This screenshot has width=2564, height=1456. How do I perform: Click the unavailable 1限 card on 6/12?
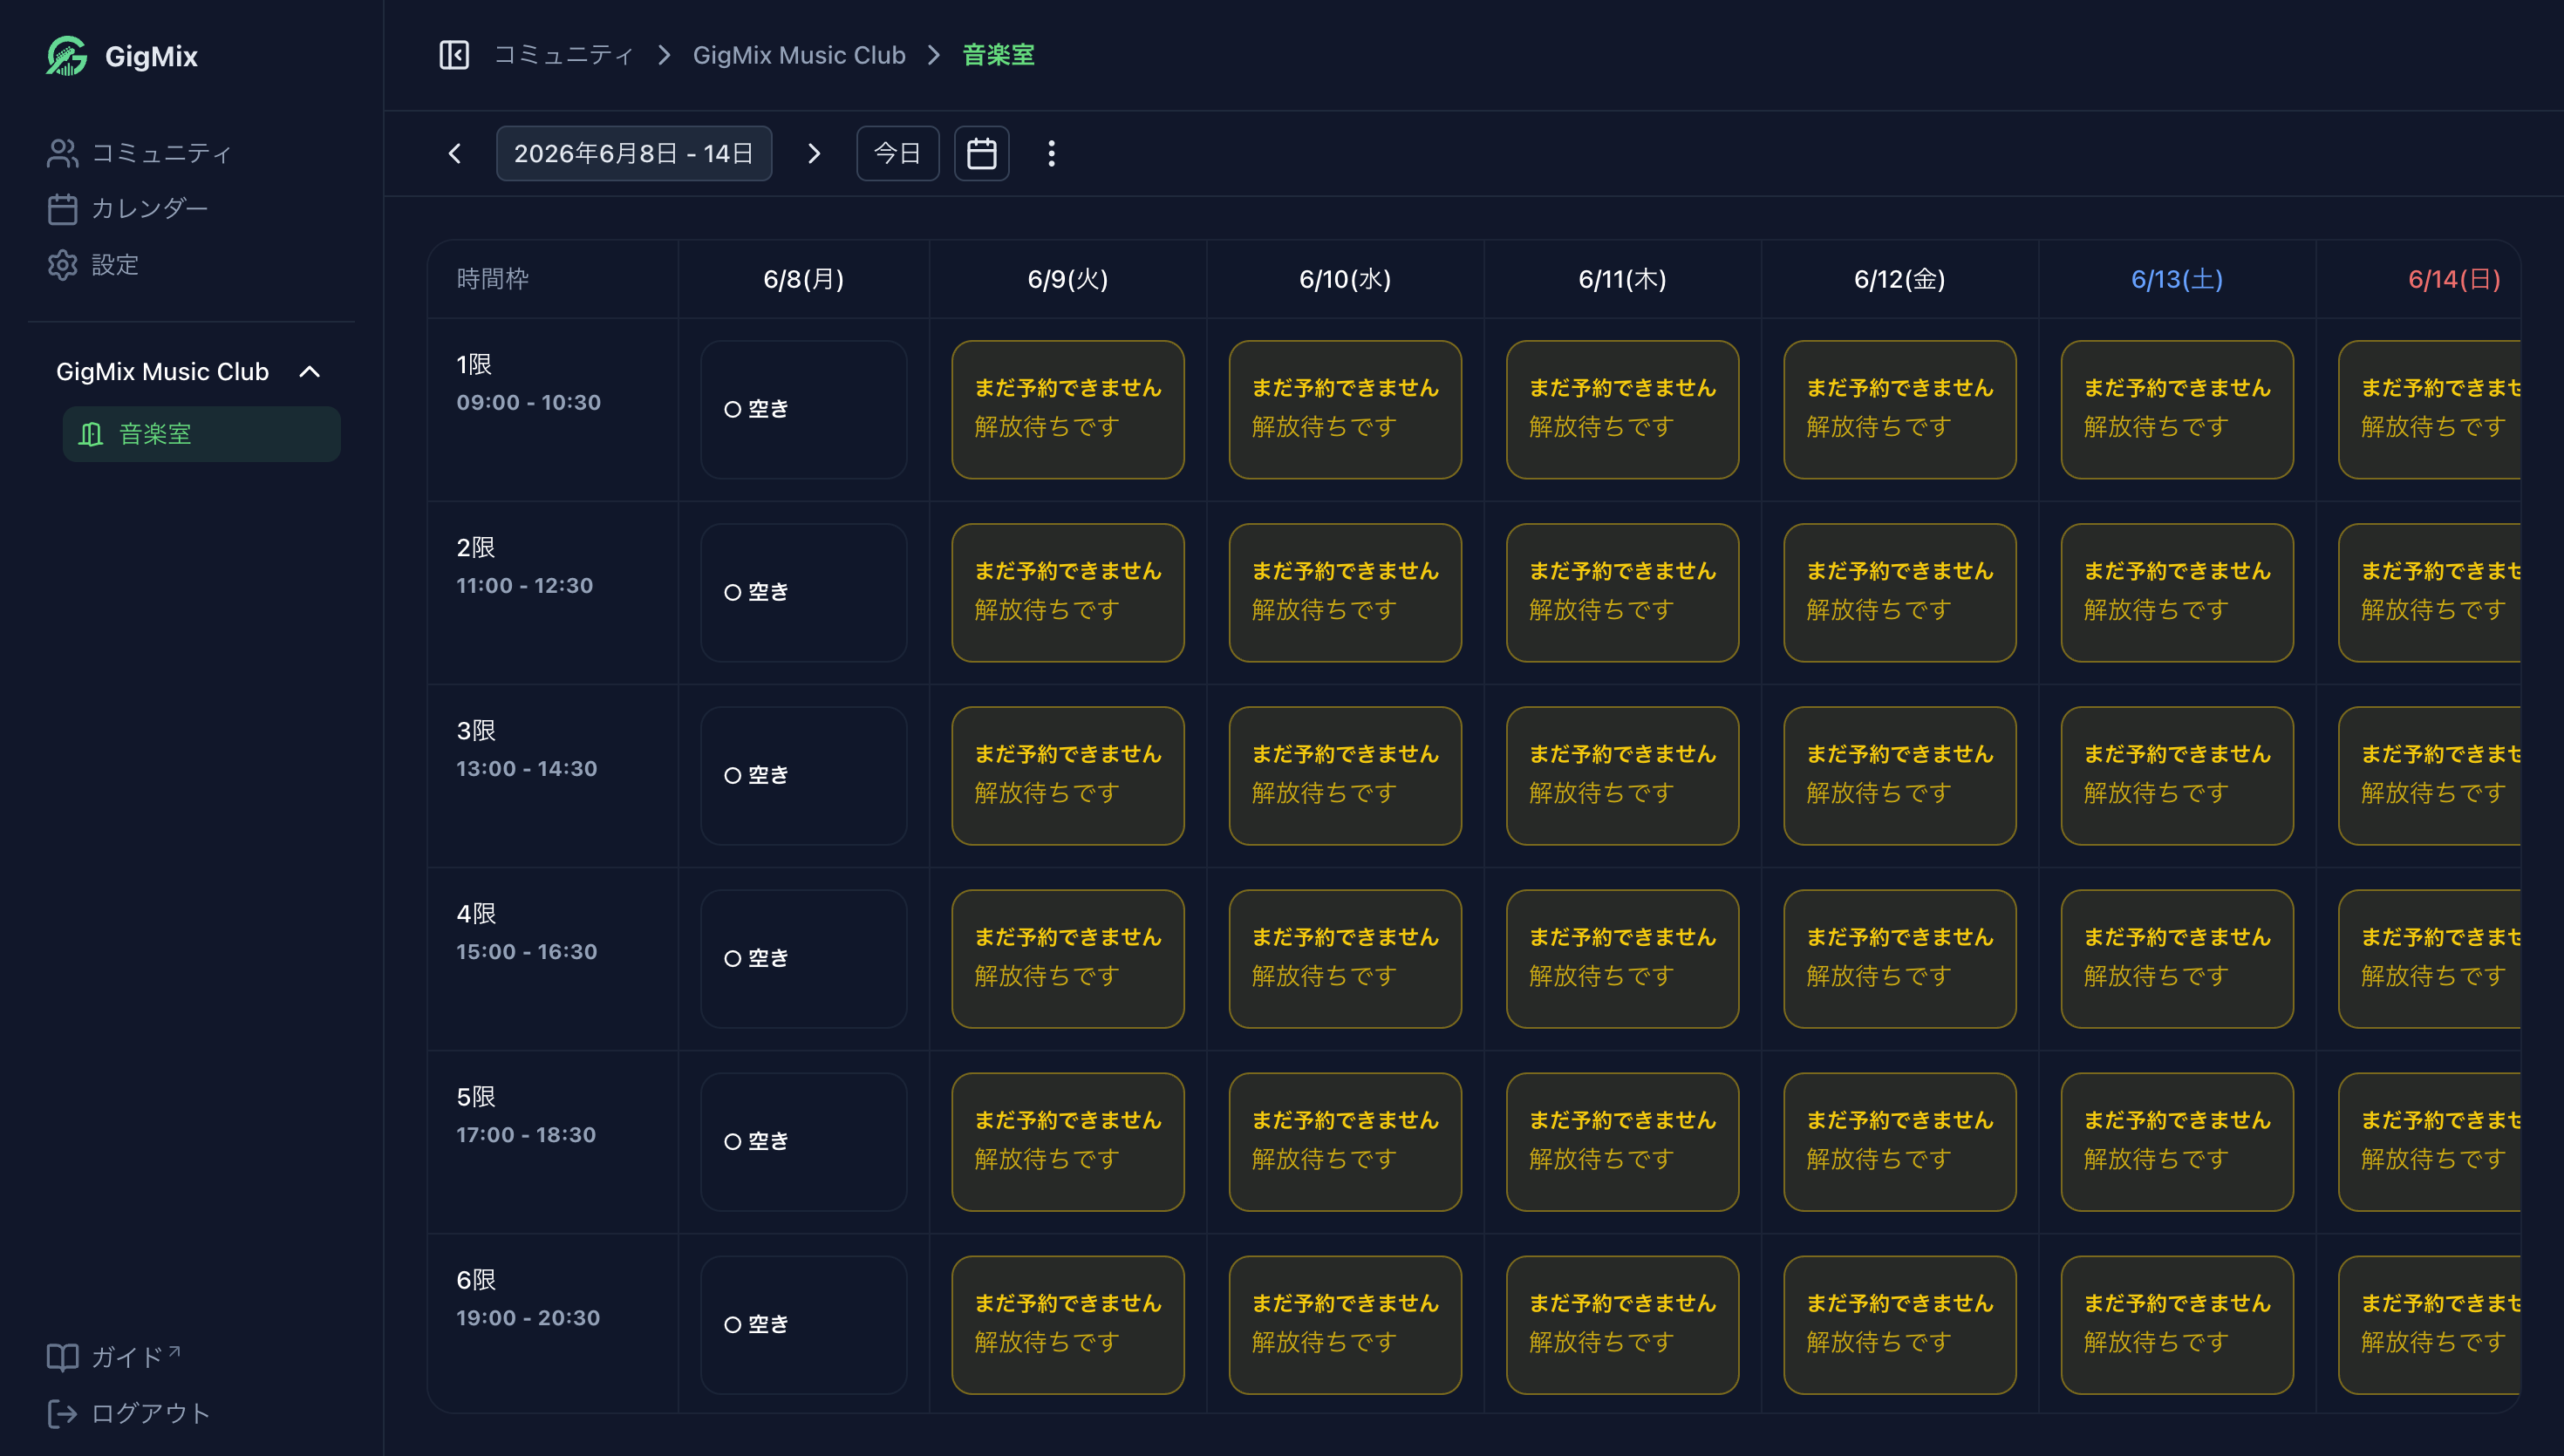(x=1900, y=410)
